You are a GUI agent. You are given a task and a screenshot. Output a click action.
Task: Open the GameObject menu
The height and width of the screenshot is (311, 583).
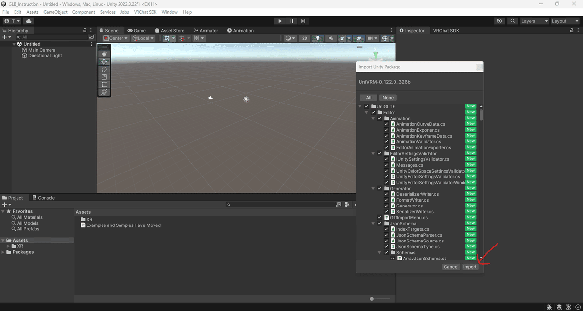coord(55,12)
